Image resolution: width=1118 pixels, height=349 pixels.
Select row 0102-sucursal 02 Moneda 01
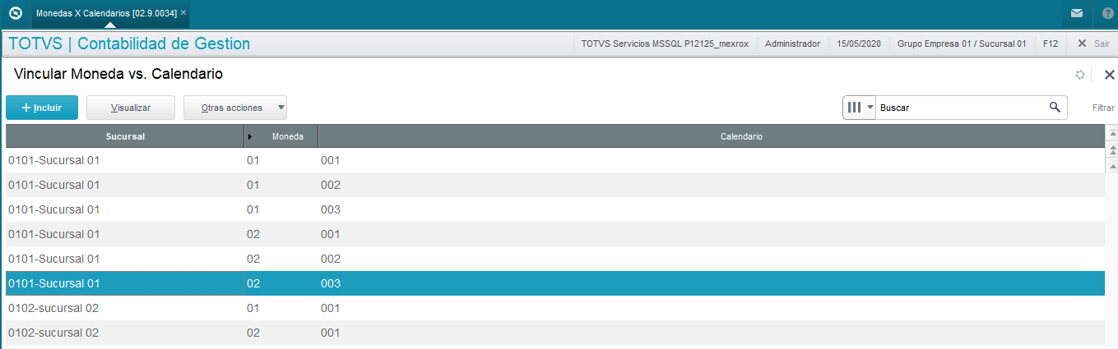555,308
